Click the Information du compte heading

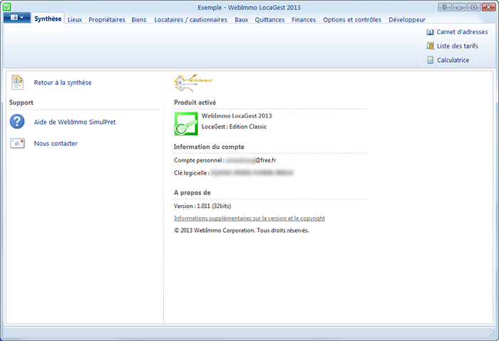coord(209,147)
